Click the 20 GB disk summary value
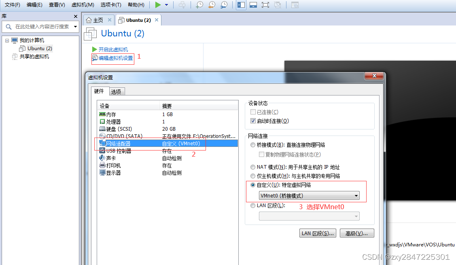 pos(169,129)
